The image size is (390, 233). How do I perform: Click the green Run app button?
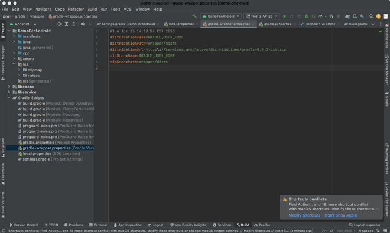pos(284,16)
